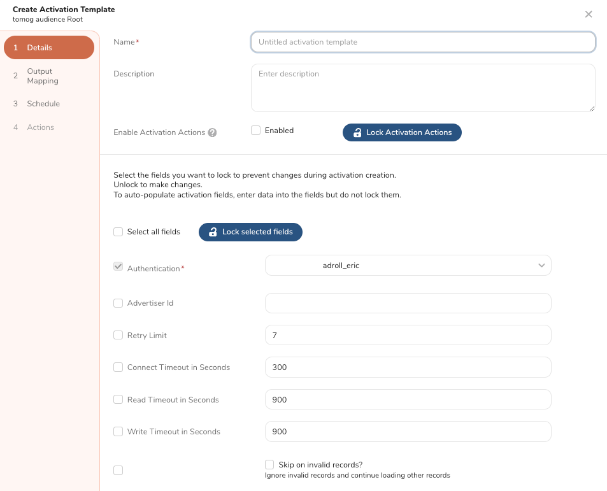The height and width of the screenshot is (491, 607).
Task: Check the Select all fields checkbox
Action: point(118,232)
